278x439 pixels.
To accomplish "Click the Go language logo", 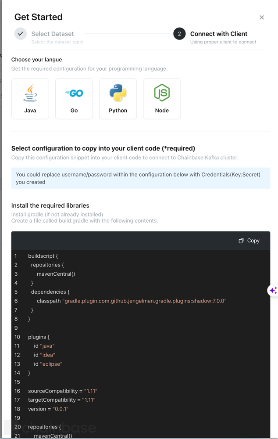I will [74, 92].
